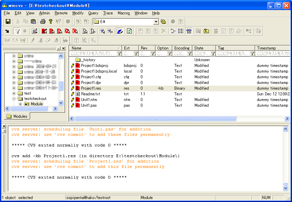Click the Save floppy disk icon
The image size is (292, 202).
[8, 21]
